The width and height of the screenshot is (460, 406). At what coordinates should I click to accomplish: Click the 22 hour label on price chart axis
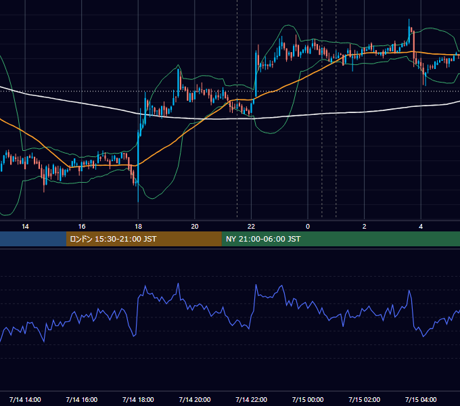[x=251, y=227]
